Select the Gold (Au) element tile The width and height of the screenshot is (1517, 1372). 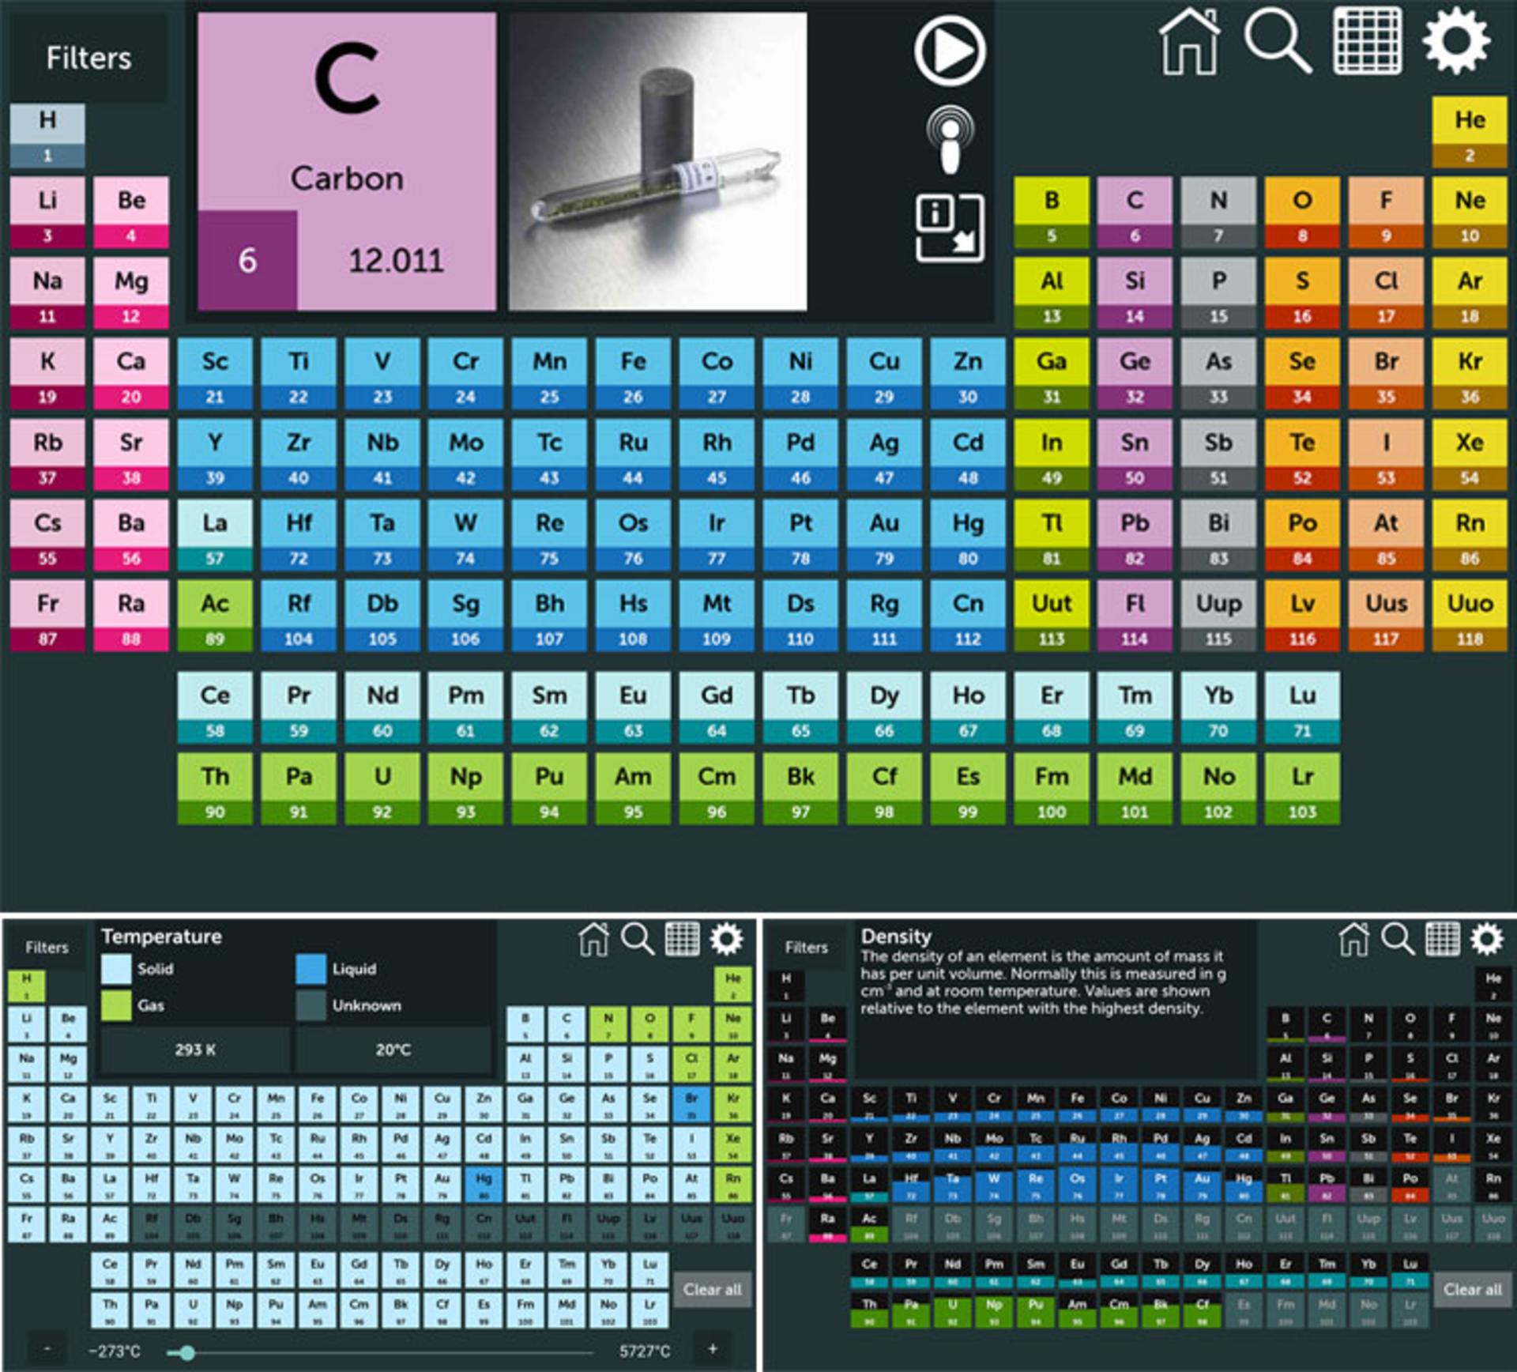click(884, 534)
